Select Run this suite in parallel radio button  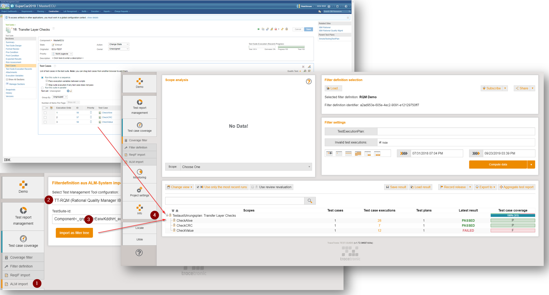(42, 88)
